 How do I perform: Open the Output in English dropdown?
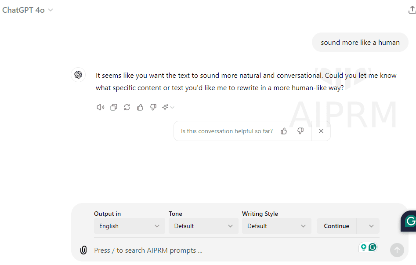129,226
